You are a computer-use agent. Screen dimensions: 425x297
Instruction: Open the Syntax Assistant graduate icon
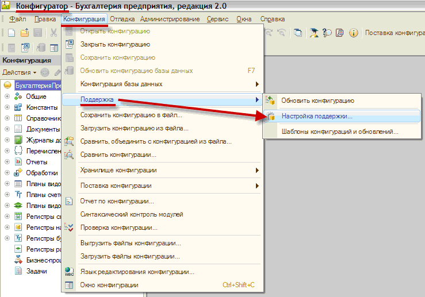[314, 33]
